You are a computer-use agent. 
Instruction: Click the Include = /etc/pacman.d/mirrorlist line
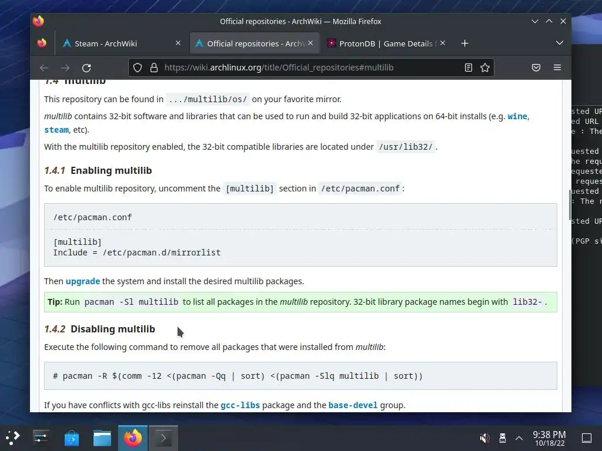point(136,253)
